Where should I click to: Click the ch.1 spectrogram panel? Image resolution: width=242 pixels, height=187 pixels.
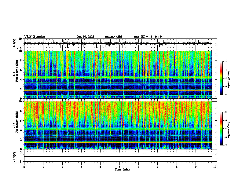118,75
